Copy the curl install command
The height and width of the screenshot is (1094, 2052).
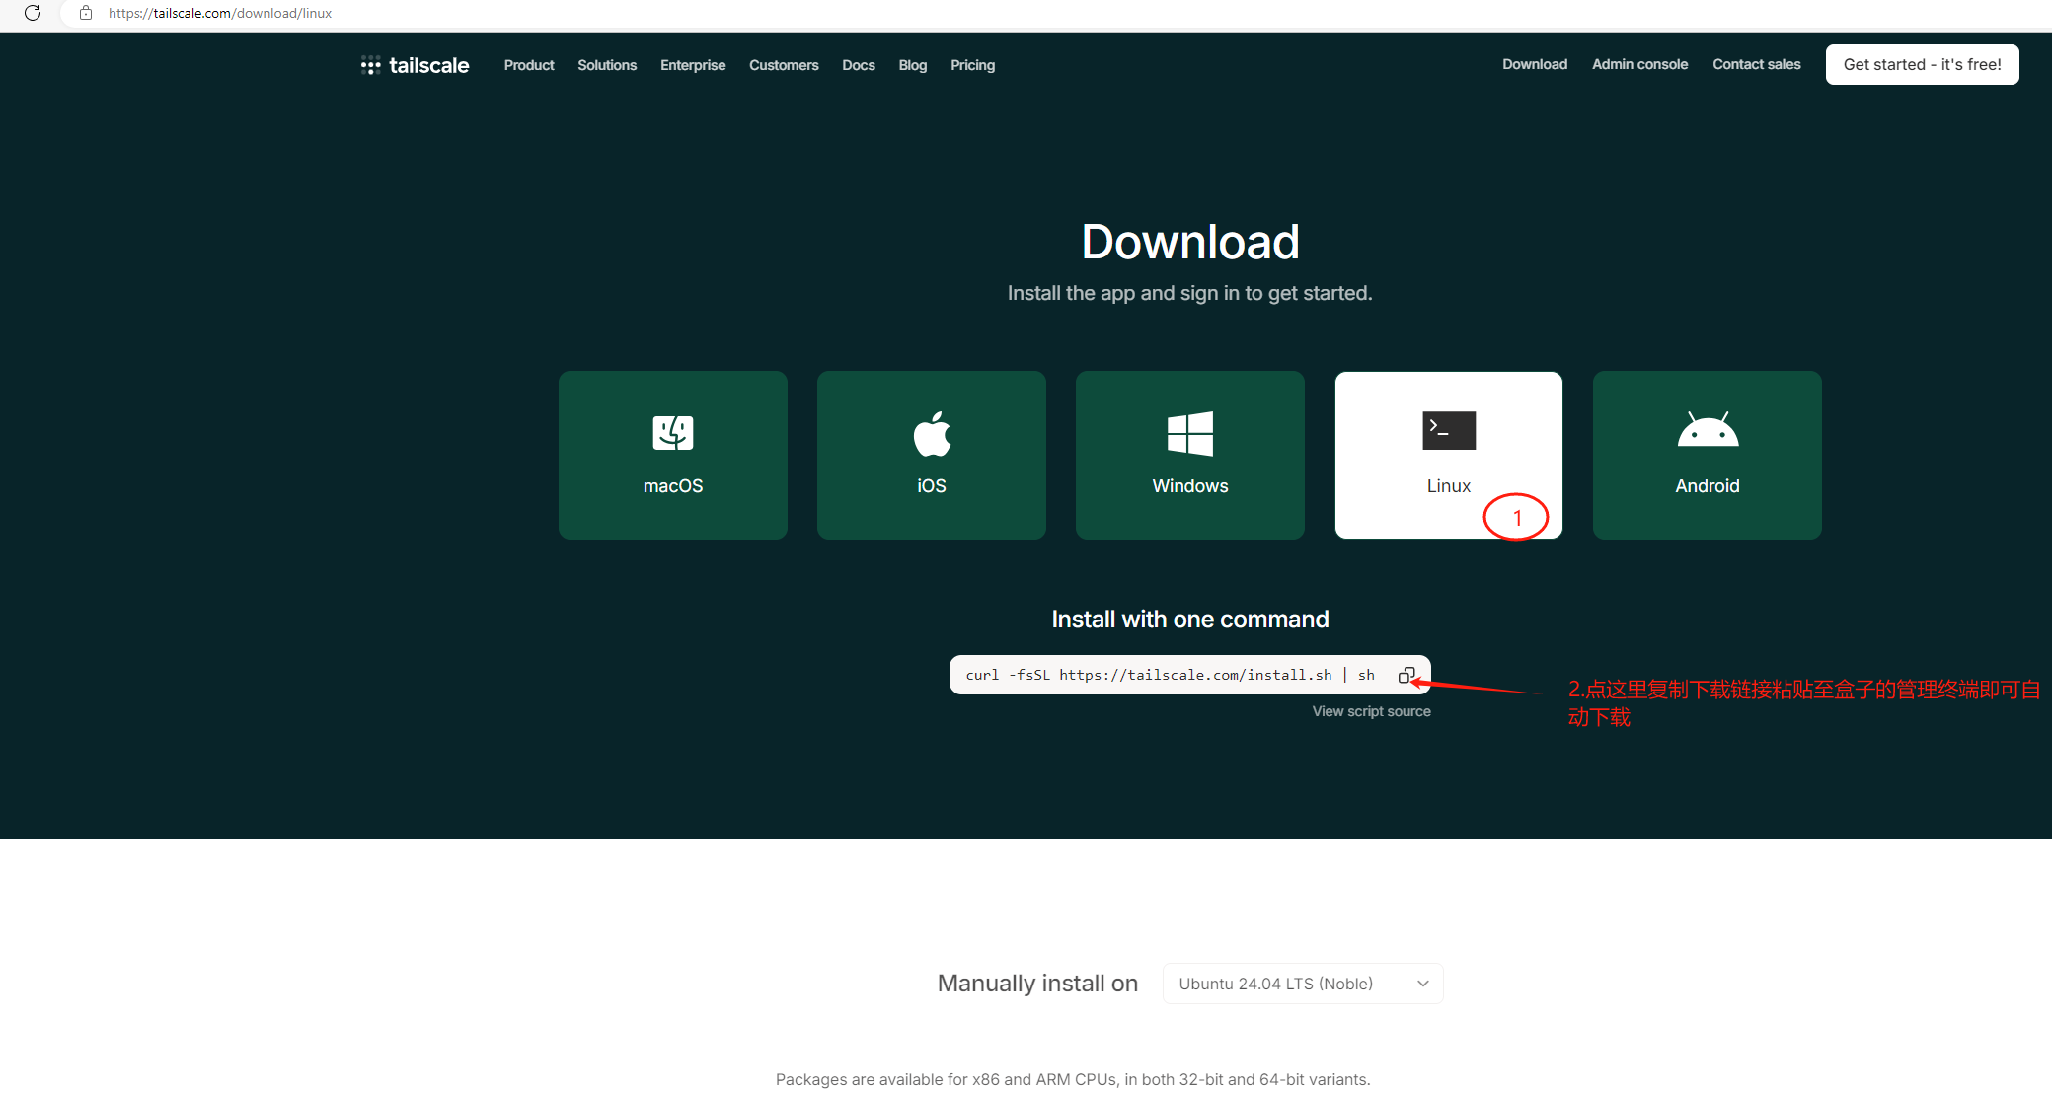1406,675
